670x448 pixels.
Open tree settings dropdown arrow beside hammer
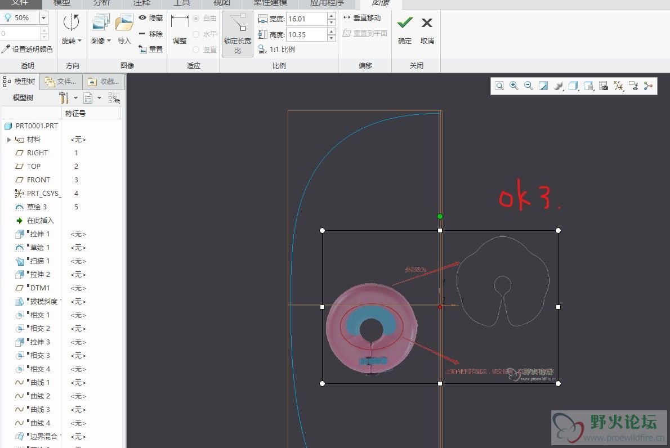[x=75, y=98]
